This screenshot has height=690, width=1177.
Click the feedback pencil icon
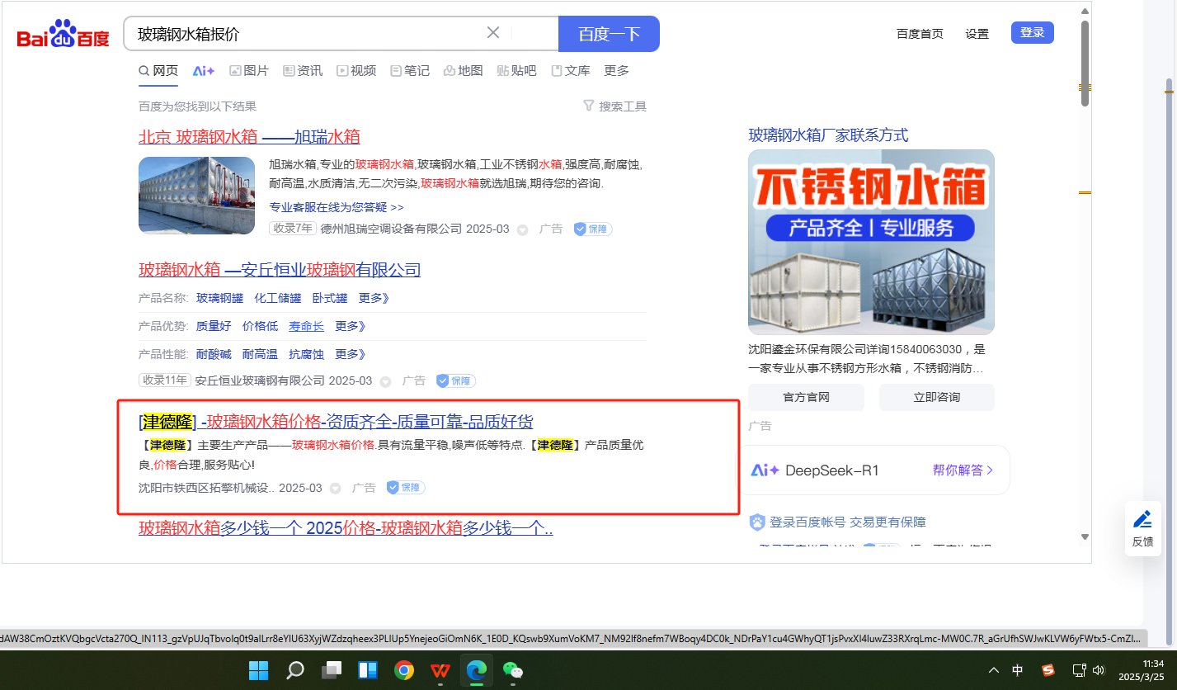[1142, 519]
